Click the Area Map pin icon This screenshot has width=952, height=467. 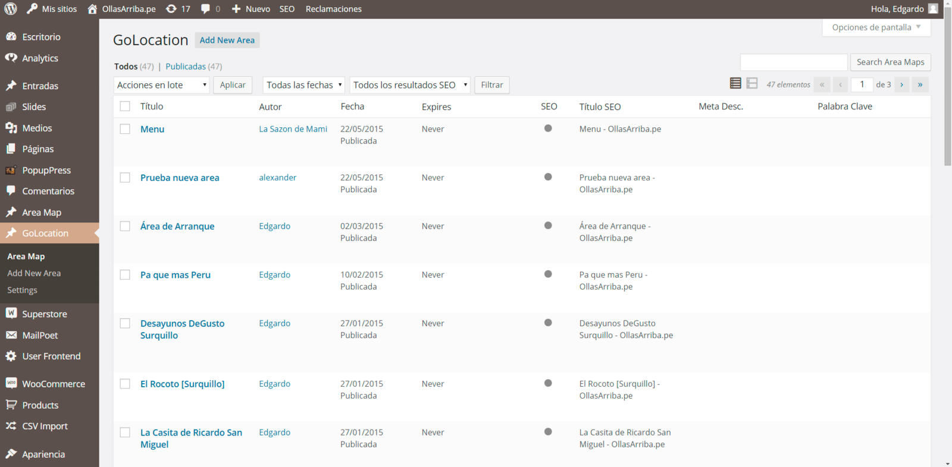pos(11,212)
